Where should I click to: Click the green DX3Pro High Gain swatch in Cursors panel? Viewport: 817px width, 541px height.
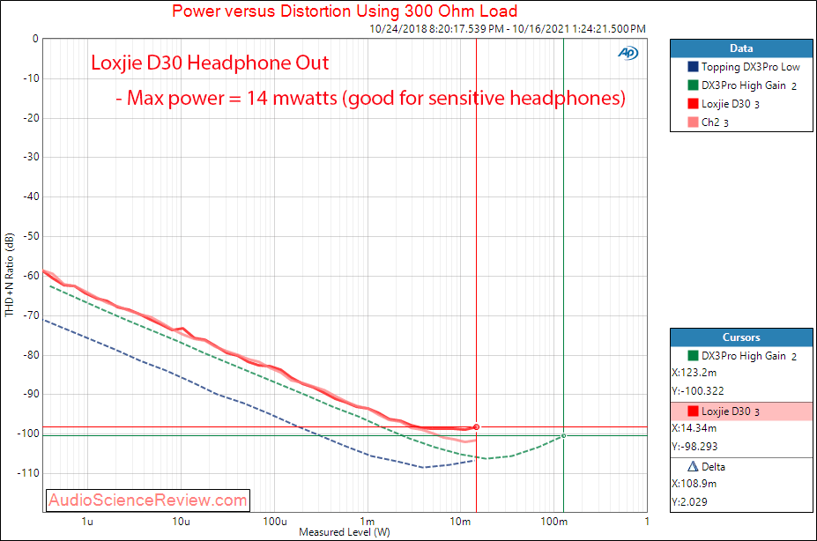coord(693,356)
